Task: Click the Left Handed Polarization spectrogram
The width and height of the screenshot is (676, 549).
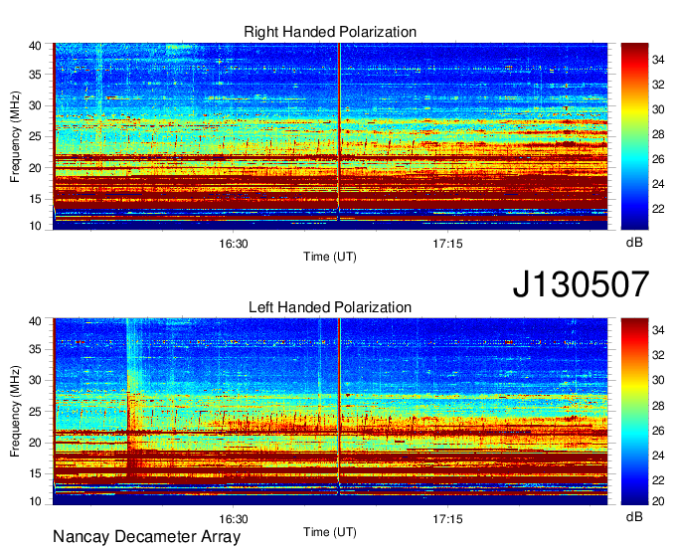Action: (x=330, y=412)
